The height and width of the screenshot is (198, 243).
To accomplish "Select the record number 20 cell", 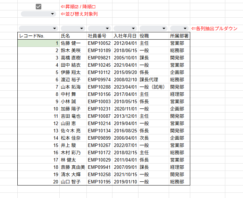I will tap(39, 182).
